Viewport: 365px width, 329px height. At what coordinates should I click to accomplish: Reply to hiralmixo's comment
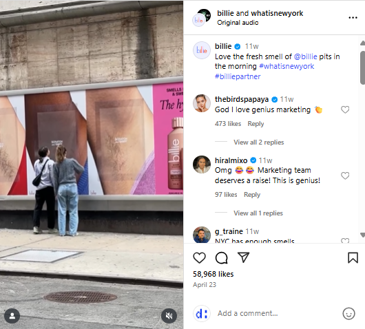click(252, 195)
